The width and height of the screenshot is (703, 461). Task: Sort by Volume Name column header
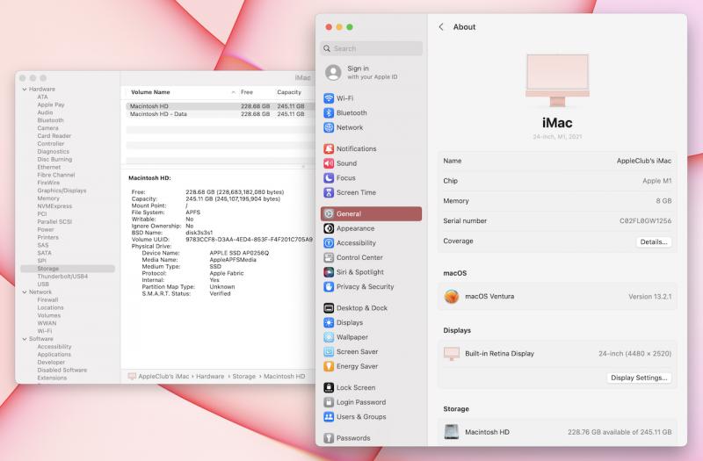point(150,92)
